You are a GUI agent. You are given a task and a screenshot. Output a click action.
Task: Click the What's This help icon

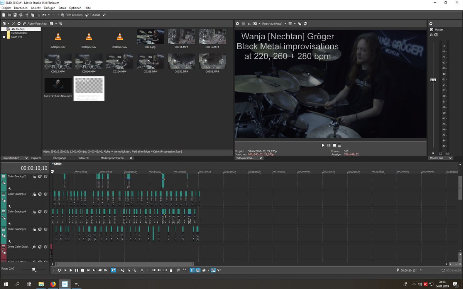tap(105, 15)
